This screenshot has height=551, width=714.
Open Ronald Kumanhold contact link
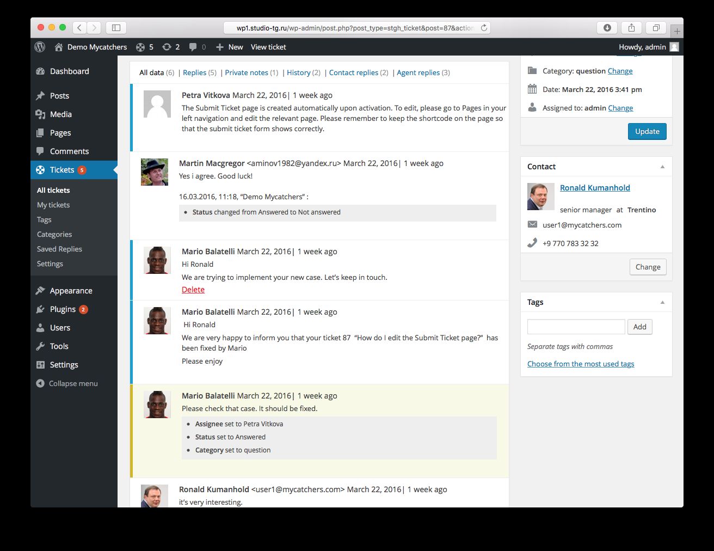click(595, 188)
